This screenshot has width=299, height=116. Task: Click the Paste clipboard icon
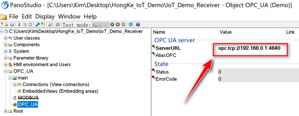point(30,25)
